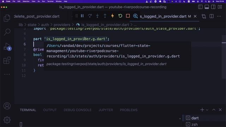Image resolution: width=226 pixels, height=127 pixels.
Task: Restart the debug session
Action: point(120,16)
